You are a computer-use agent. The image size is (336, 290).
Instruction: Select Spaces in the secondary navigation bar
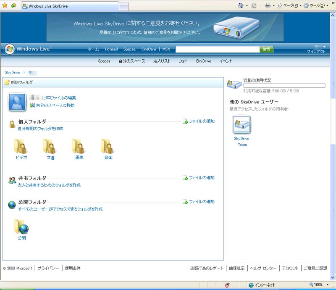[104, 61]
